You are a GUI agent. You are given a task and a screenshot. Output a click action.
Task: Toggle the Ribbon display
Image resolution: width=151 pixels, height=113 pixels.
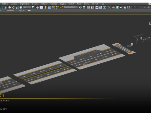97,7
